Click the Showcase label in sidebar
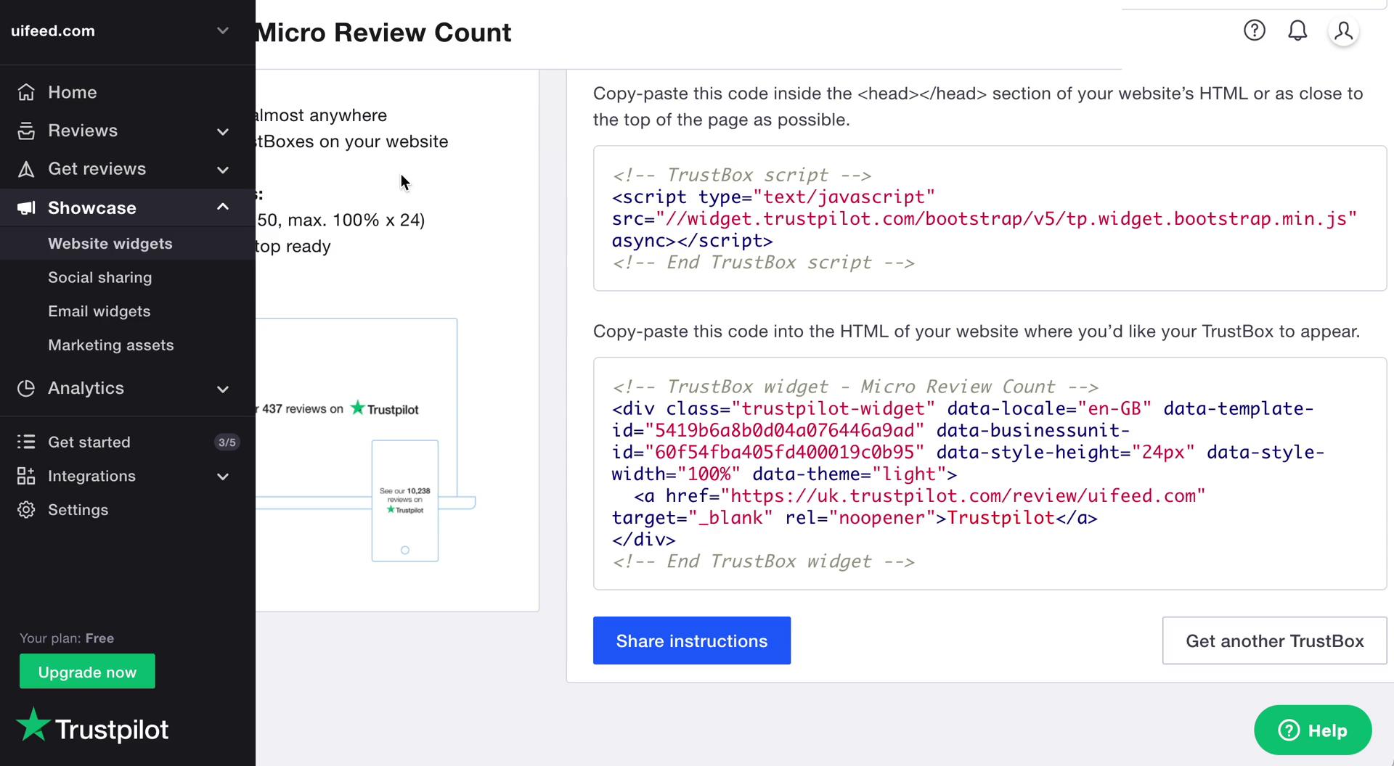1394x766 pixels. pos(92,208)
